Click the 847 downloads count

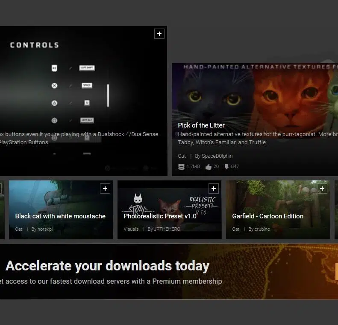(x=235, y=166)
